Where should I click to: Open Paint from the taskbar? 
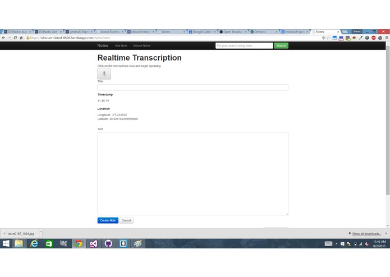click(138, 243)
